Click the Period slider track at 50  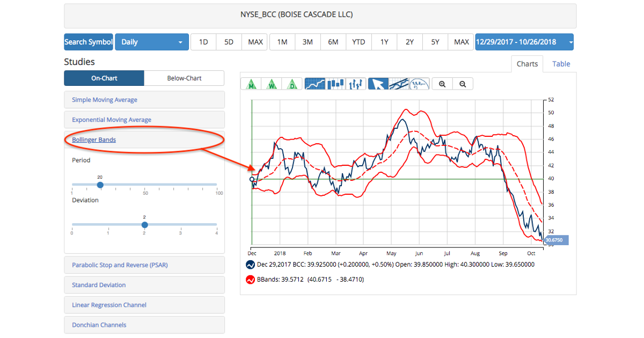(x=145, y=185)
